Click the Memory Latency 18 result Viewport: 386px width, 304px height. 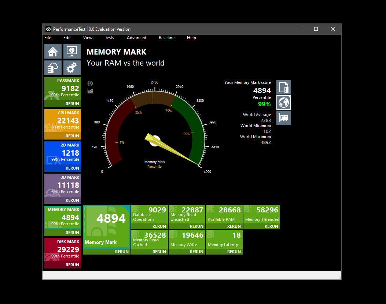(x=224, y=239)
